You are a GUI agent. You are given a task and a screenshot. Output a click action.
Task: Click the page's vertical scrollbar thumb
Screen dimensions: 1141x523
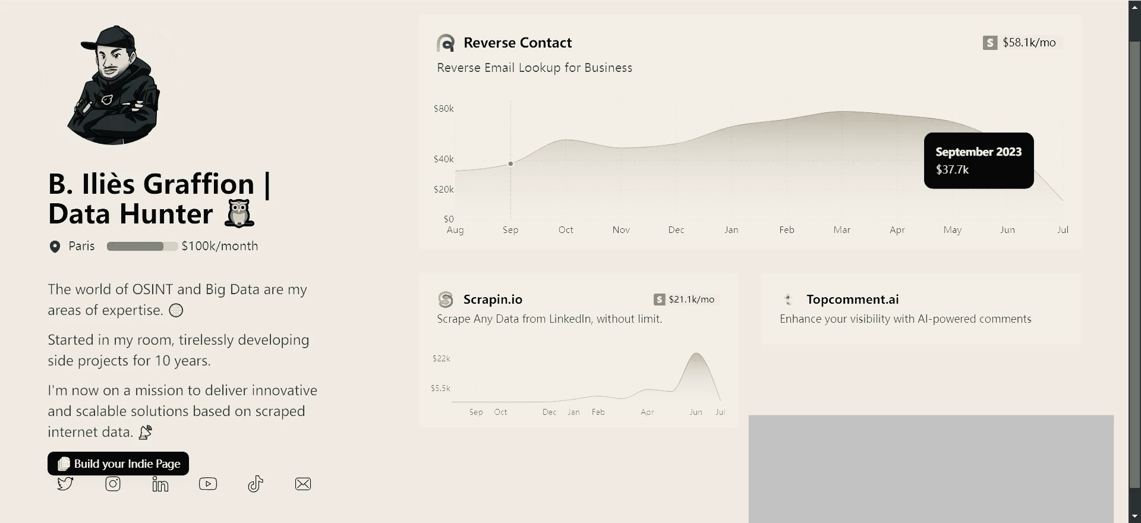click(1134, 261)
